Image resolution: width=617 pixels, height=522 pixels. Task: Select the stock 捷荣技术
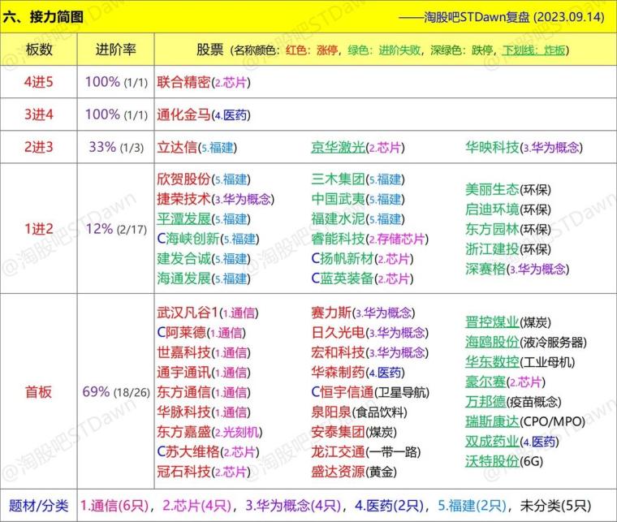pyautogui.click(x=183, y=199)
